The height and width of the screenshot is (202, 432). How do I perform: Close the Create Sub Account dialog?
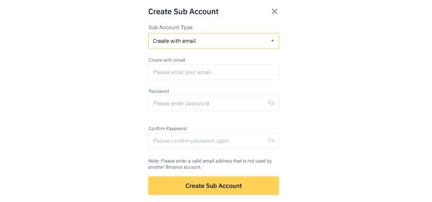click(x=275, y=11)
